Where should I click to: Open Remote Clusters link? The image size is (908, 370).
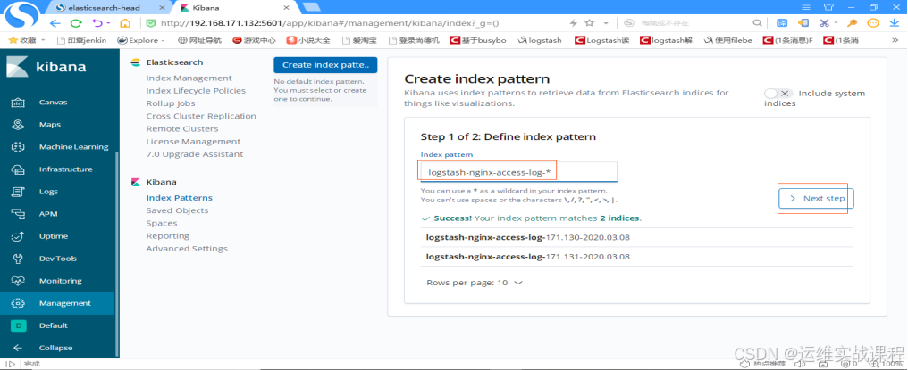tap(182, 129)
